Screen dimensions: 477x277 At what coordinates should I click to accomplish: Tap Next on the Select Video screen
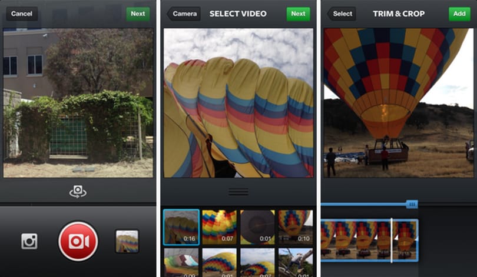298,14
